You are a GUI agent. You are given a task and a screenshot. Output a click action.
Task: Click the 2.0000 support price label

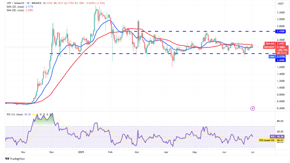point(281,60)
